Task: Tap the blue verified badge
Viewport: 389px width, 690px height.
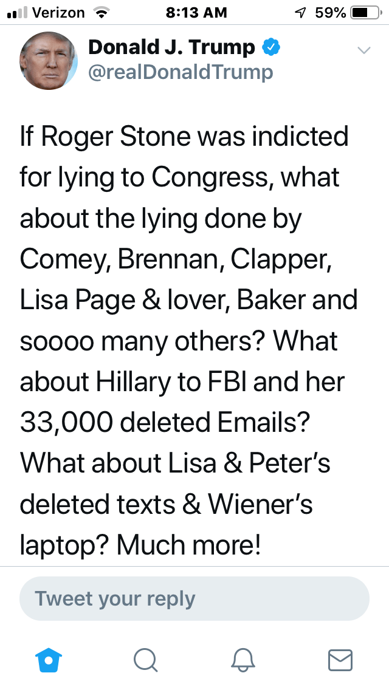Action: click(270, 47)
